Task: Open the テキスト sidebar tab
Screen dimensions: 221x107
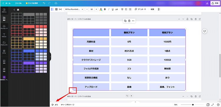Action: [4, 35]
